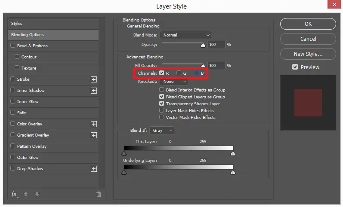This screenshot has height=207, width=343.
Task: Open Stroke settings from list label
Action: click(23, 79)
